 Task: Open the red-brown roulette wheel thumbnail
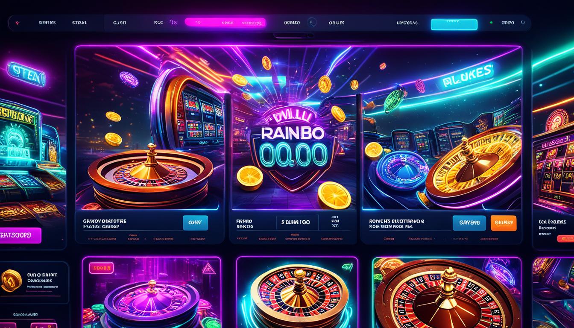coord(447,293)
